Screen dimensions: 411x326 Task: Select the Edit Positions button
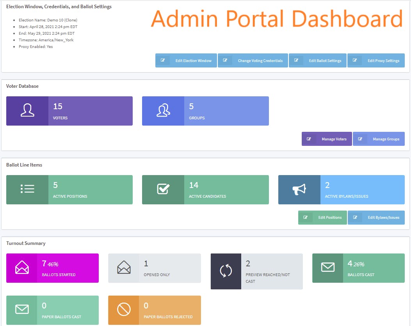coord(322,217)
